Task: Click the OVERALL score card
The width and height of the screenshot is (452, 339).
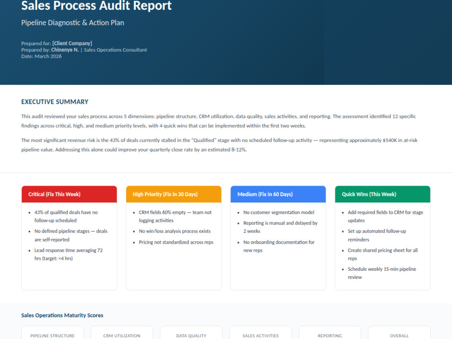Action: click(x=399, y=333)
